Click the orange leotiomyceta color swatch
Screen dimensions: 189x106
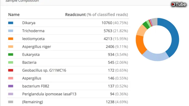tap(11, 39)
